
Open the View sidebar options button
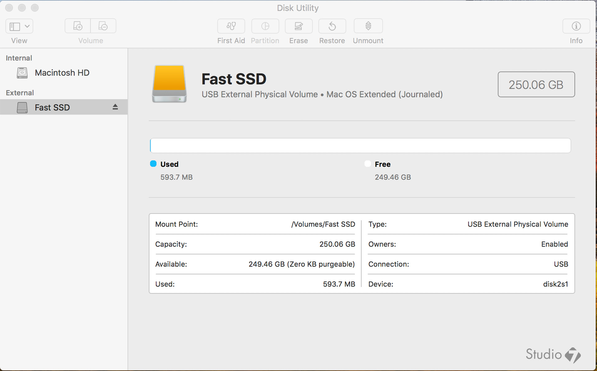pyautogui.click(x=19, y=26)
